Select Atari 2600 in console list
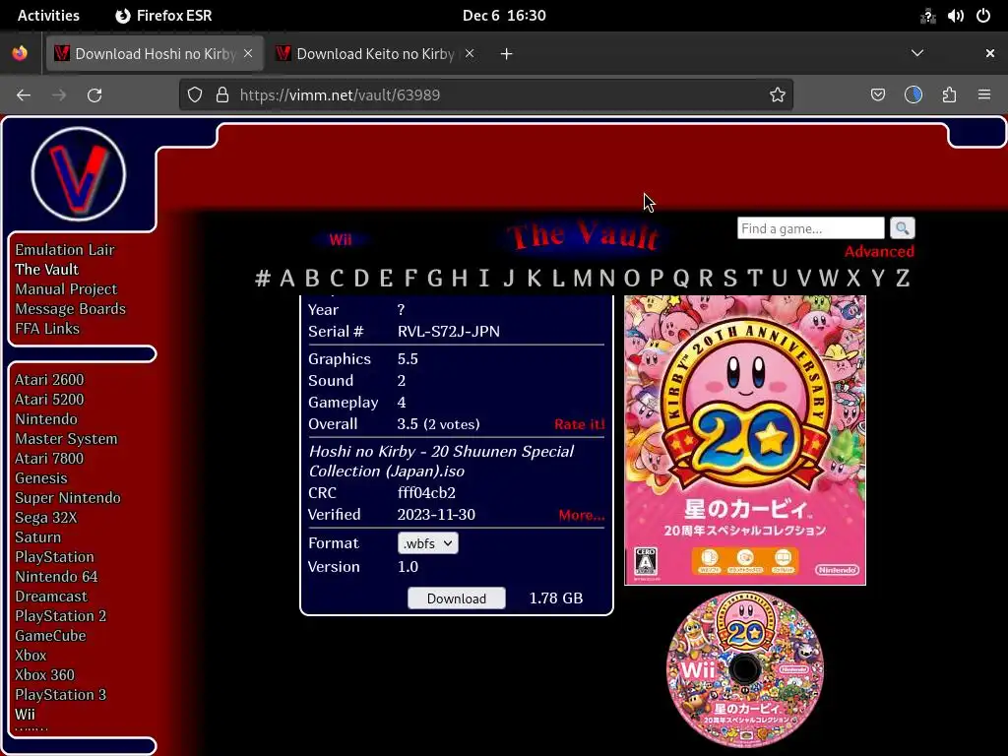The image size is (1008, 756). (49, 380)
